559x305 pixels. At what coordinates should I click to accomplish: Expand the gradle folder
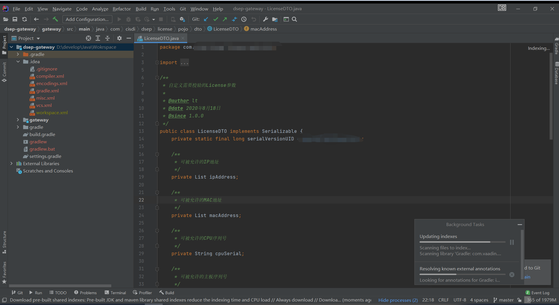[18, 127]
